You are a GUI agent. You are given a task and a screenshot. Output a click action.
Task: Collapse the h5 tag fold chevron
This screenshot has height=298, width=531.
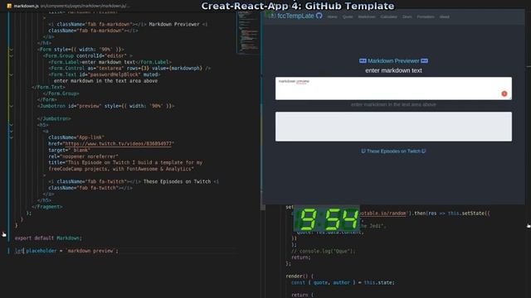(11, 125)
